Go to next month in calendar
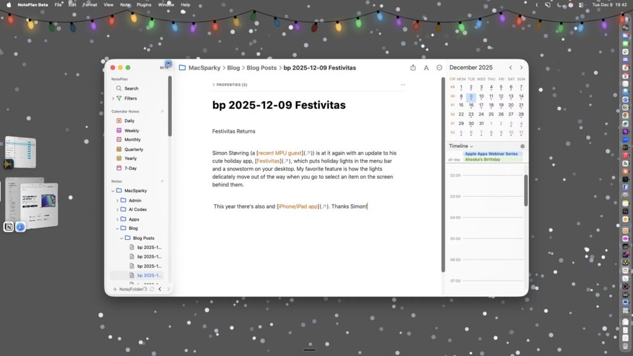Image resolution: width=633 pixels, height=356 pixels. click(521, 68)
